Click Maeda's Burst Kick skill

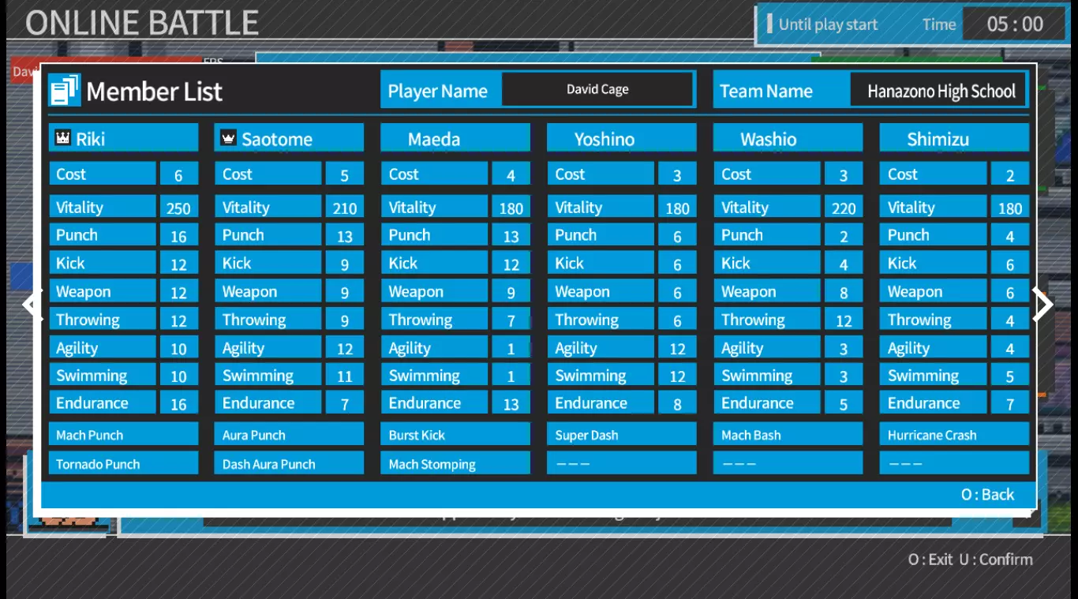coord(455,434)
